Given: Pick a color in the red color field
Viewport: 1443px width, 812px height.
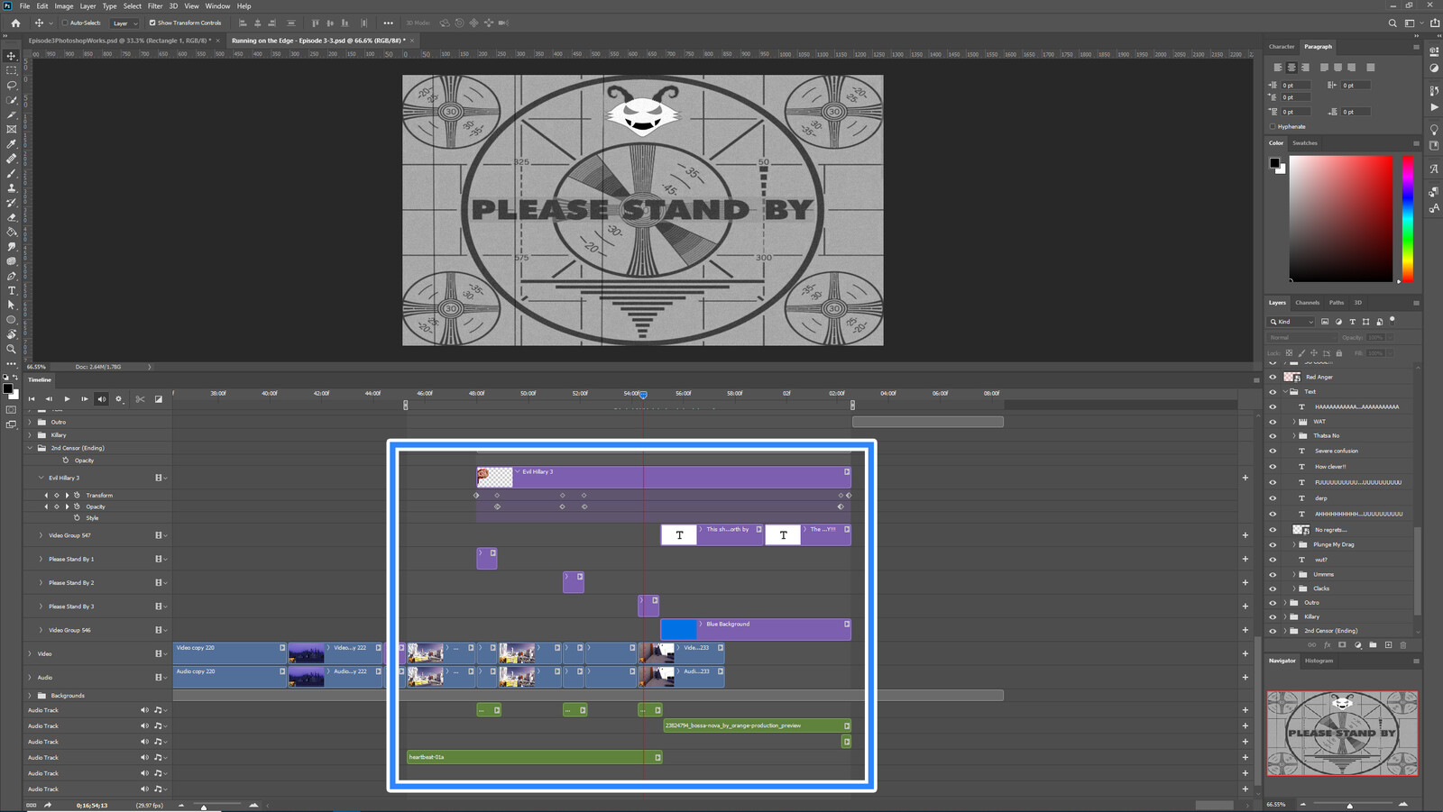Looking at the screenshot, I should click(x=1340, y=218).
